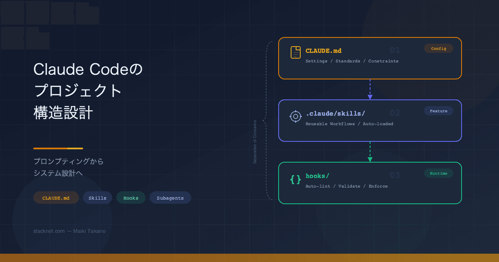Image resolution: width=499 pixels, height=262 pixels.
Task: Select the .claude/skills/ card header
Action: click(x=334, y=113)
